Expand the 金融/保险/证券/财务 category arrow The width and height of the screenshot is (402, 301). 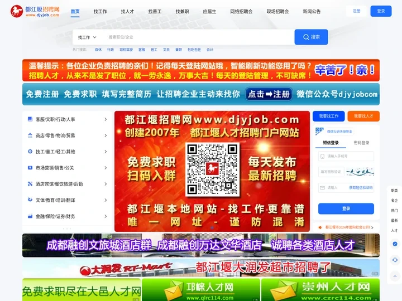(x=106, y=216)
